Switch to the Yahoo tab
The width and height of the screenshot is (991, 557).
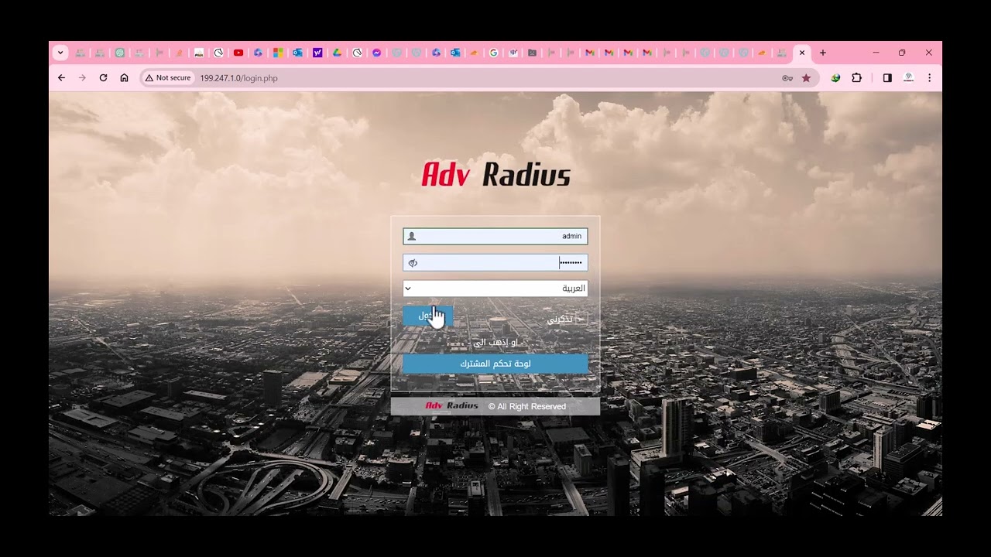click(x=317, y=53)
